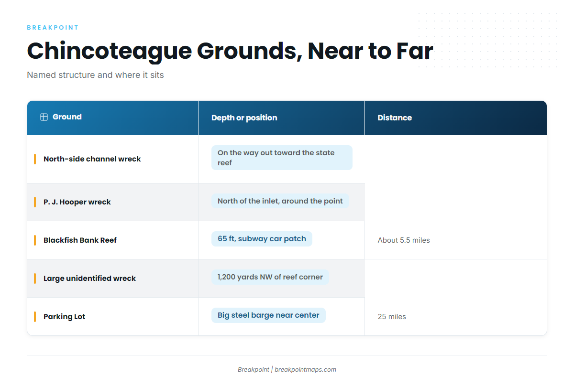
Task: Click the table grid icon beside Ground
Action: click(44, 117)
